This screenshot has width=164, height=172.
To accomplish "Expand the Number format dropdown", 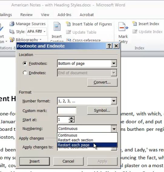I will pos(114,101).
